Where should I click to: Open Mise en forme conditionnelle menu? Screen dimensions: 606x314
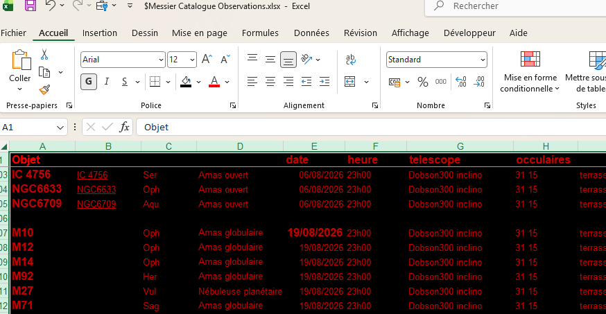(530, 72)
